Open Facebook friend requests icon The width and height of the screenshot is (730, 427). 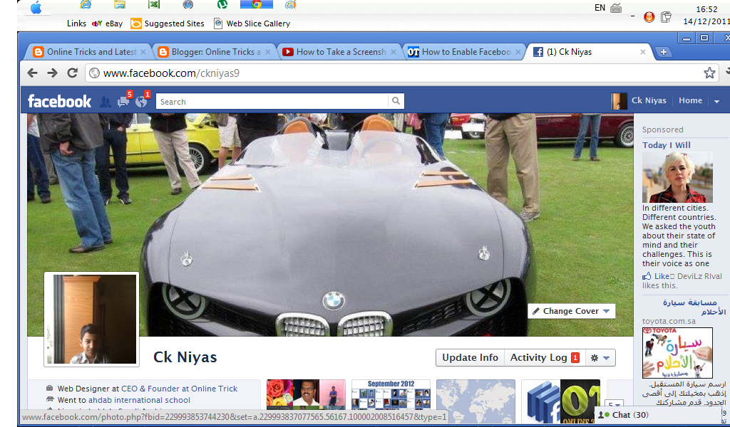pos(106,100)
